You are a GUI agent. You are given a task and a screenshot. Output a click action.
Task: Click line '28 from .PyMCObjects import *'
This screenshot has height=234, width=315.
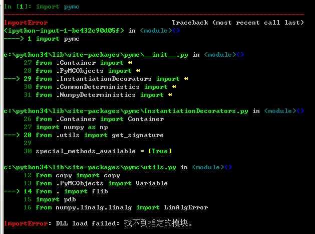point(82,71)
